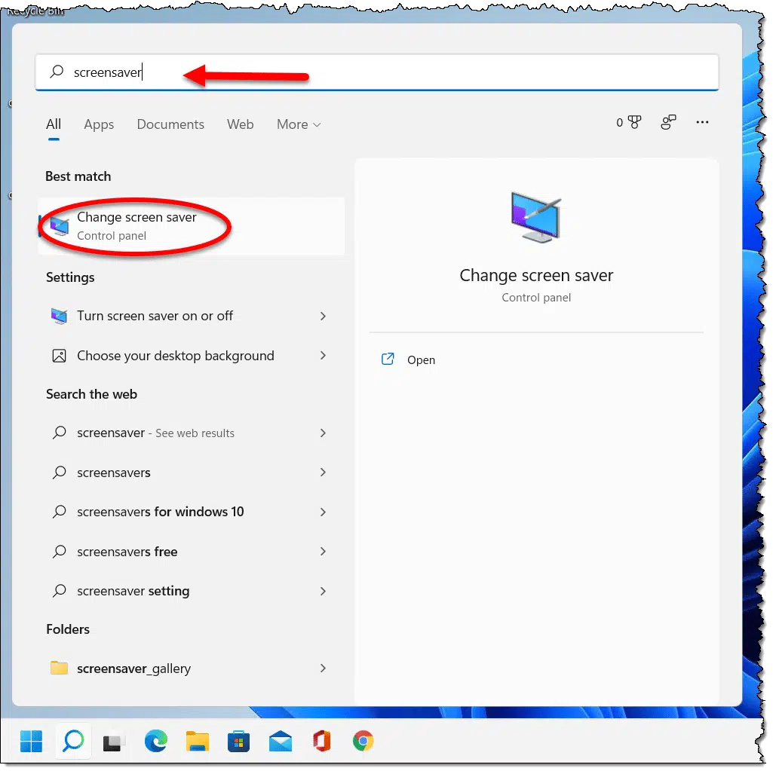Switch to the Documents tab
The height and width of the screenshot is (771, 776).
pos(170,124)
